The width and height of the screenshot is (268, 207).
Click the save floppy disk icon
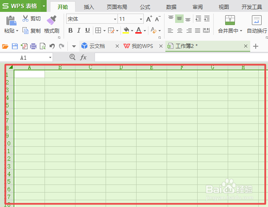tap(15, 46)
